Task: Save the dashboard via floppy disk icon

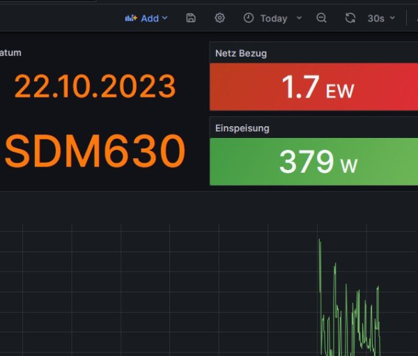Action: [191, 18]
